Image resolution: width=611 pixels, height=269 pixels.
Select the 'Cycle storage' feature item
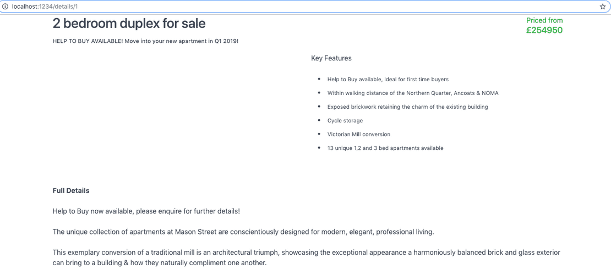tap(345, 121)
